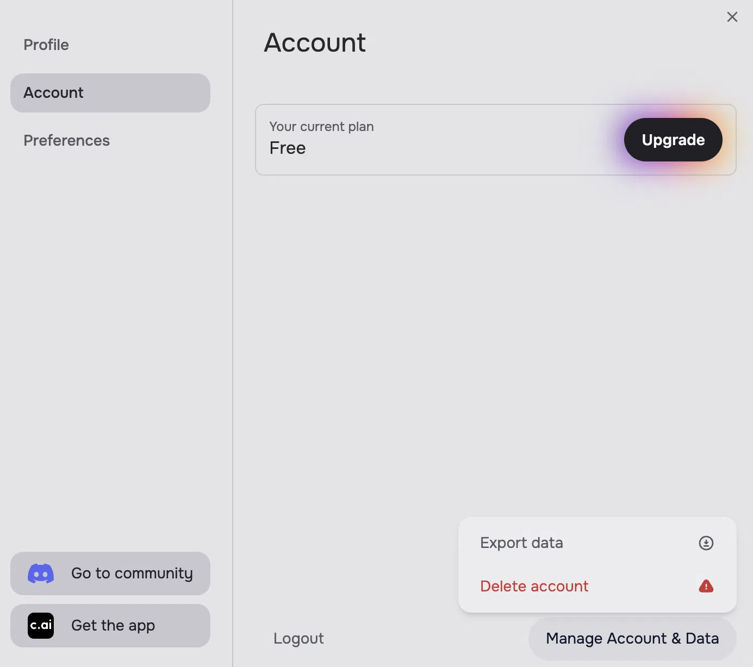The height and width of the screenshot is (667, 753).
Task: Click the 'Your current plan' label
Action: 321,127
